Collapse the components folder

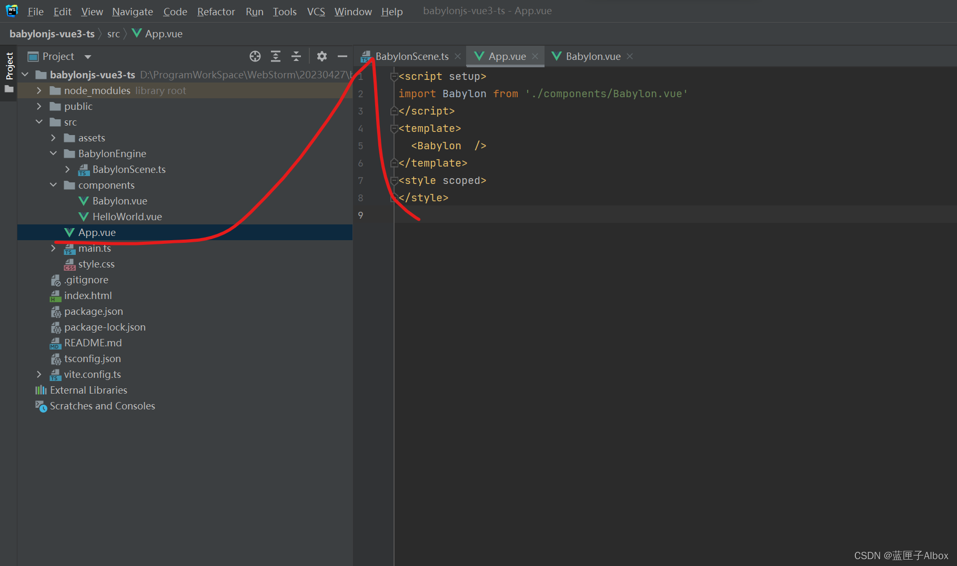(53, 185)
